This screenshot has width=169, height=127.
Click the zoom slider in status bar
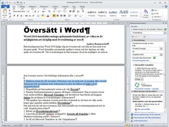(155, 125)
